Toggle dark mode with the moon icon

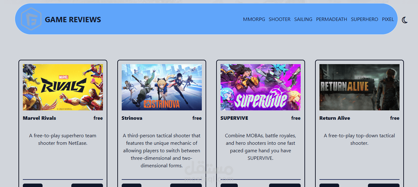[x=405, y=20]
